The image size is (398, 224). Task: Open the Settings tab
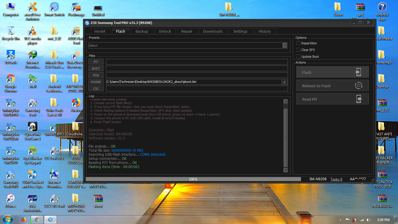[x=240, y=31]
